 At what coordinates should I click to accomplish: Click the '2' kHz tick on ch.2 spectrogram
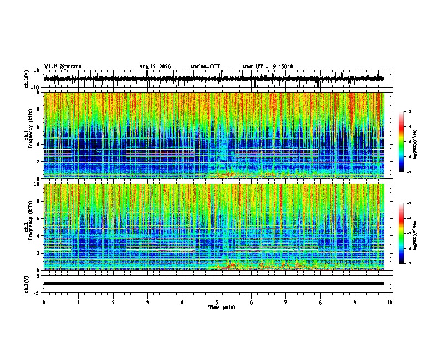click(x=38, y=253)
